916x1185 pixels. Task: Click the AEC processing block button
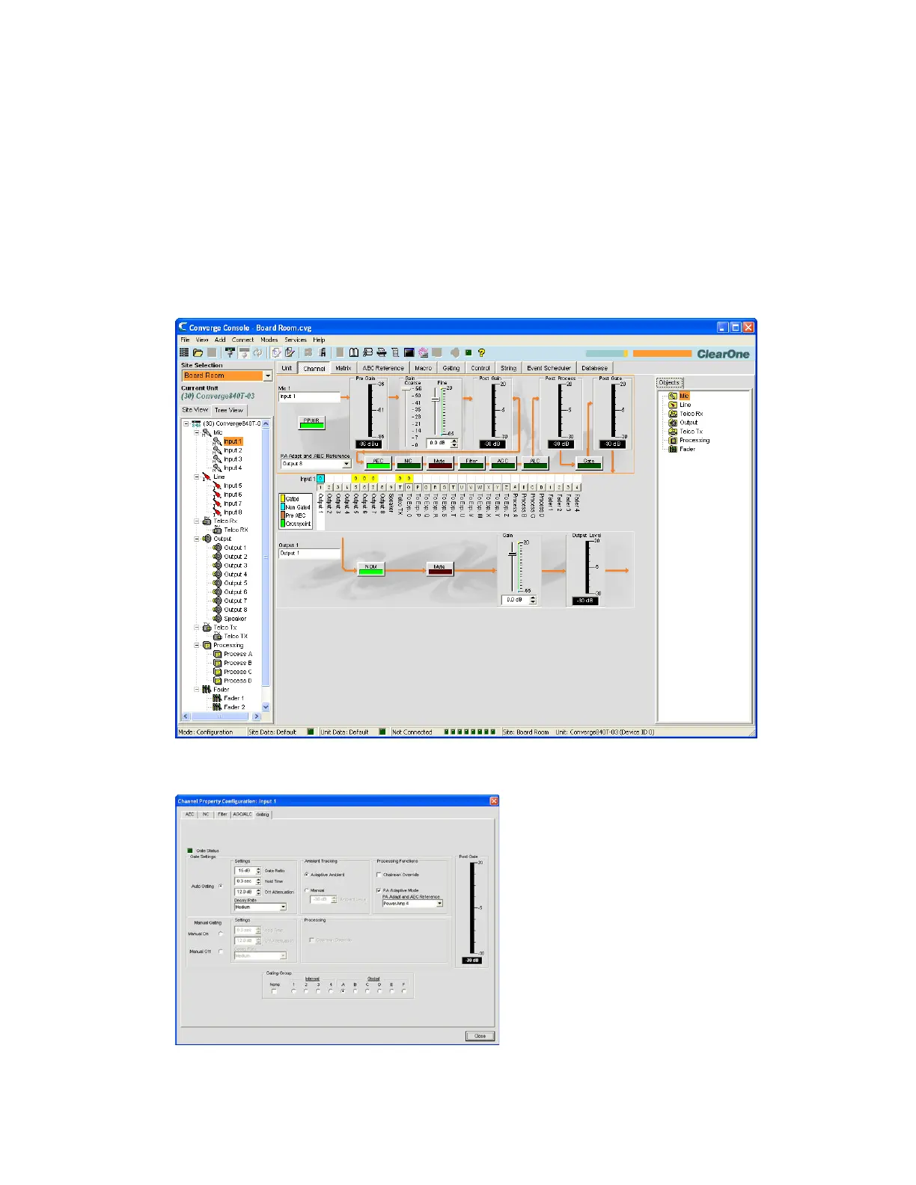click(x=378, y=463)
